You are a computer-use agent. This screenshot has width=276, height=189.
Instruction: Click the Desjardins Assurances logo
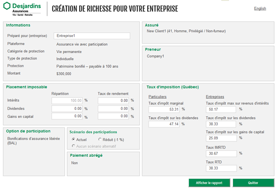click(22, 9)
